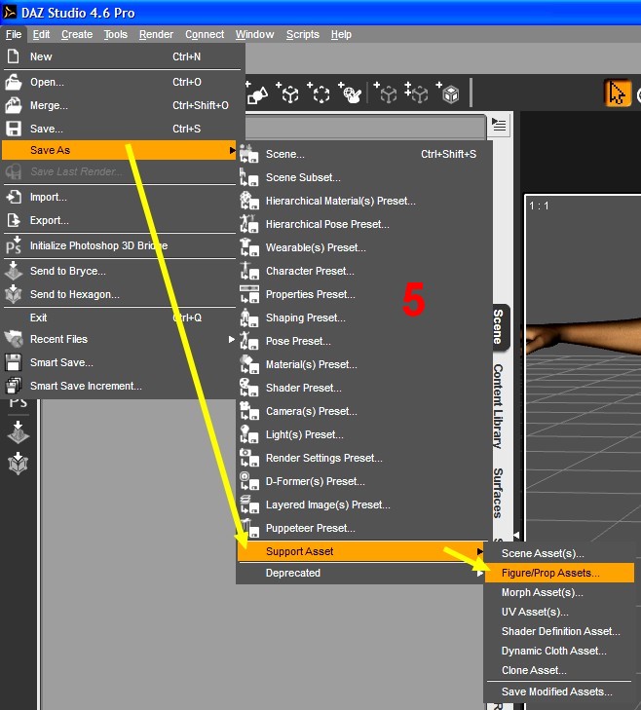Open the Edit menu
This screenshot has width=641, height=710.
click(x=41, y=34)
